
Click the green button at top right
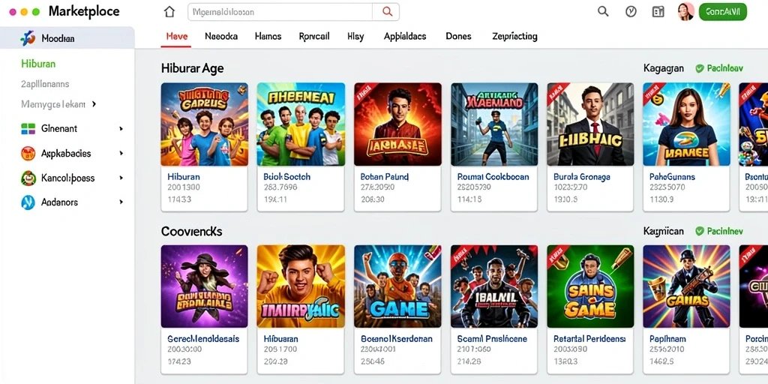click(x=722, y=12)
